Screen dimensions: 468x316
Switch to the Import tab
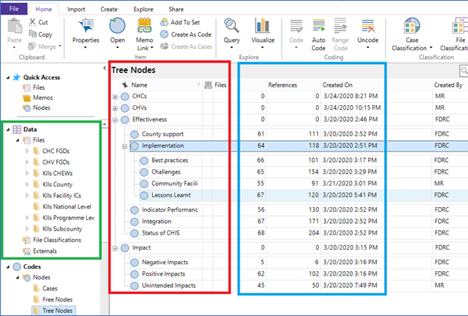click(76, 8)
